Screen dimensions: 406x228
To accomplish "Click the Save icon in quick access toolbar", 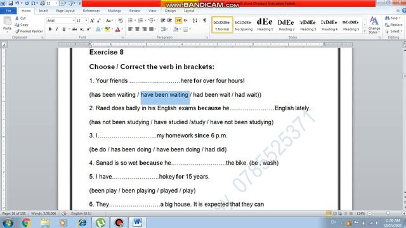I will [11, 3].
